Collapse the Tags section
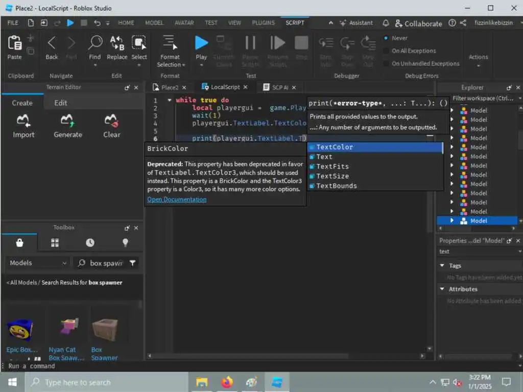 pyautogui.click(x=442, y=265)
